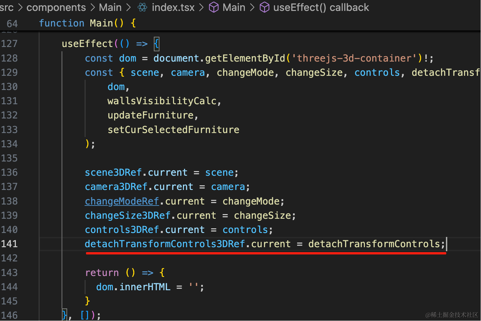Open the Main folder breadcrumb segment

[110, 7]
